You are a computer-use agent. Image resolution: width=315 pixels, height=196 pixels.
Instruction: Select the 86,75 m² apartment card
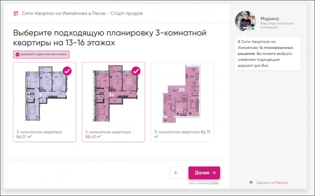coord(182,102)
